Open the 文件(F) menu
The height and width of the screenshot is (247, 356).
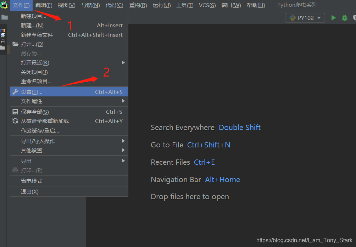pyautogui.click(x=21, y=5)
